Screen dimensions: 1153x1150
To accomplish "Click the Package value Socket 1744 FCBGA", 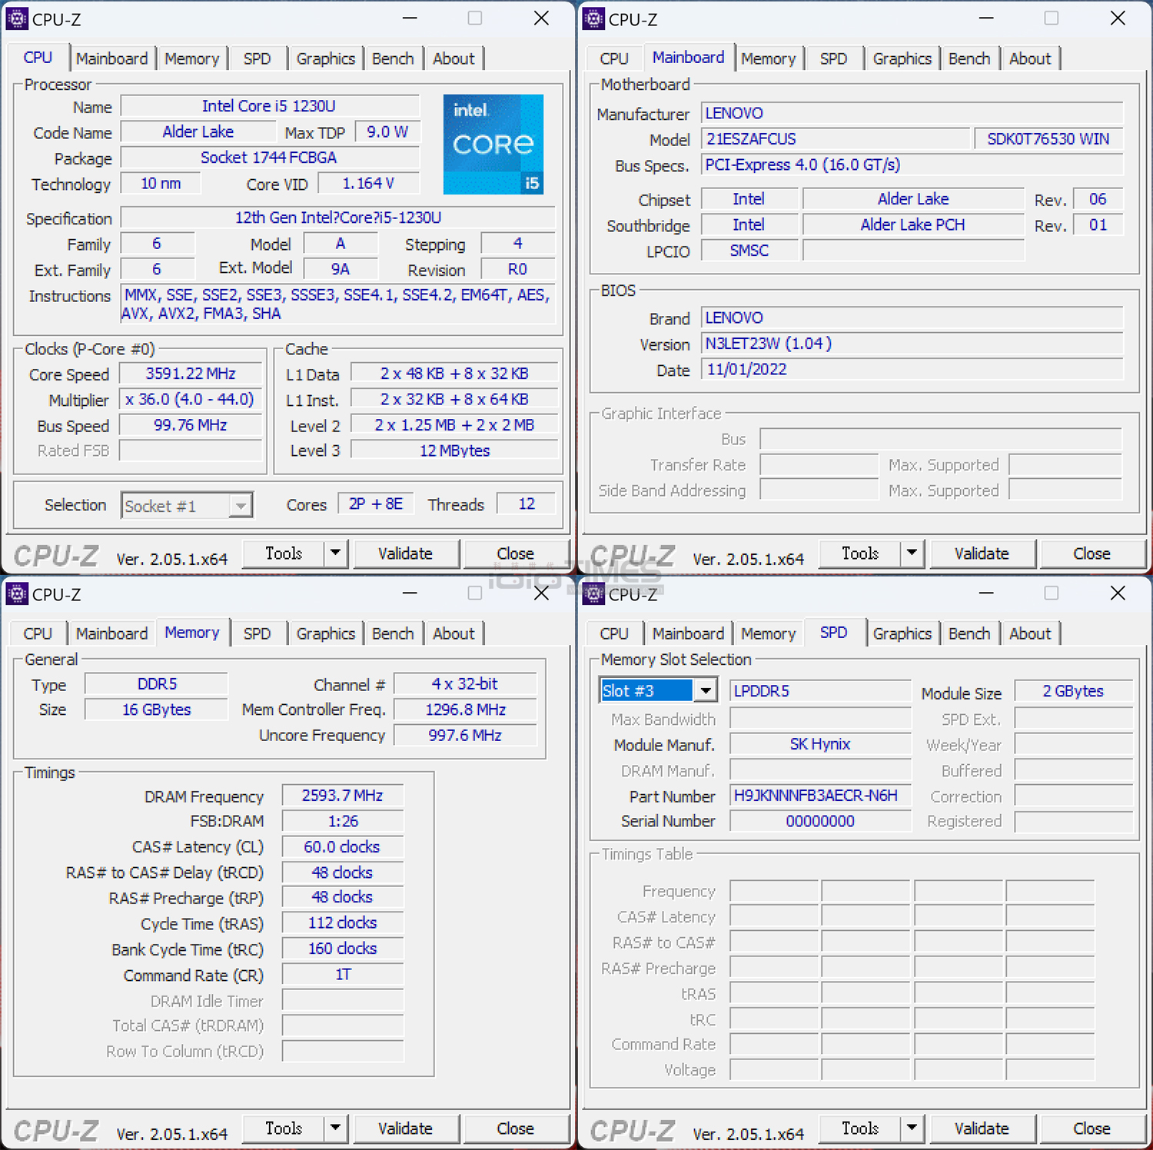I will pyautogui.click(x=270, y=158).
